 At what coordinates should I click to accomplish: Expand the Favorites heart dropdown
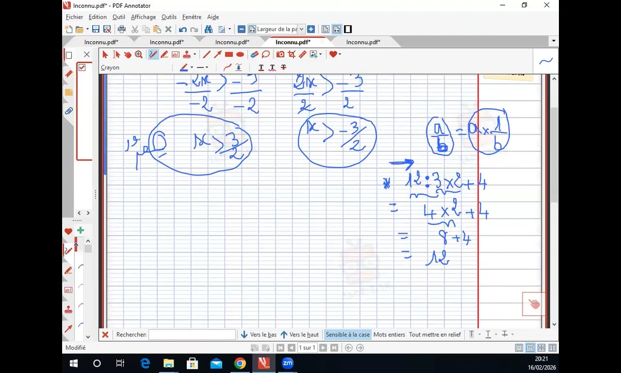[339, 54]
